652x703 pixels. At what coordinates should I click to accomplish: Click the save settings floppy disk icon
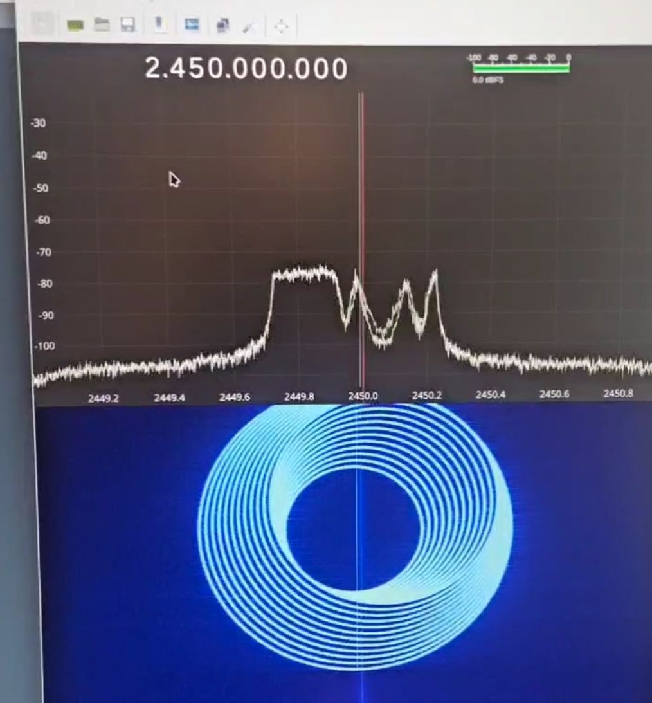click(127, 25)
